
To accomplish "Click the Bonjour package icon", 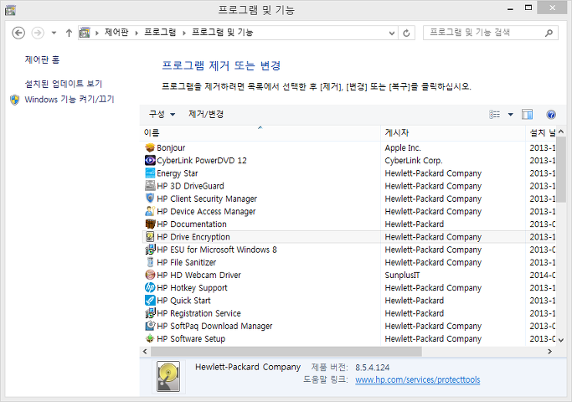I will (150, 147).
